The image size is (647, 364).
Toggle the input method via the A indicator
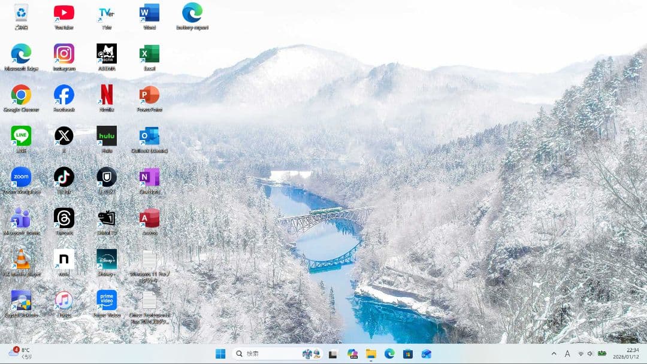568,353
